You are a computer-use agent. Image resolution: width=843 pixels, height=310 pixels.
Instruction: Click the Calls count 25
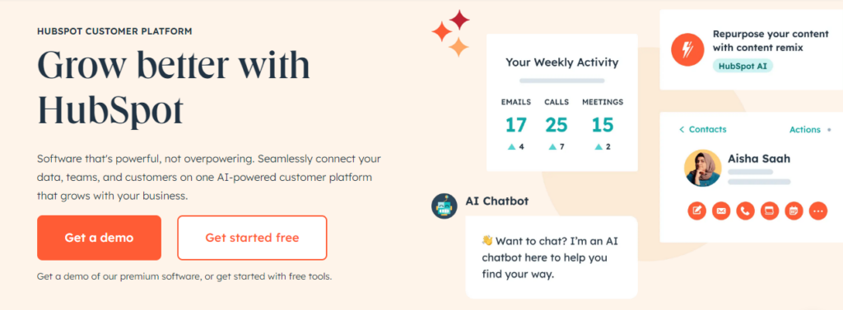pyautogui.click(x=557, y=125)
